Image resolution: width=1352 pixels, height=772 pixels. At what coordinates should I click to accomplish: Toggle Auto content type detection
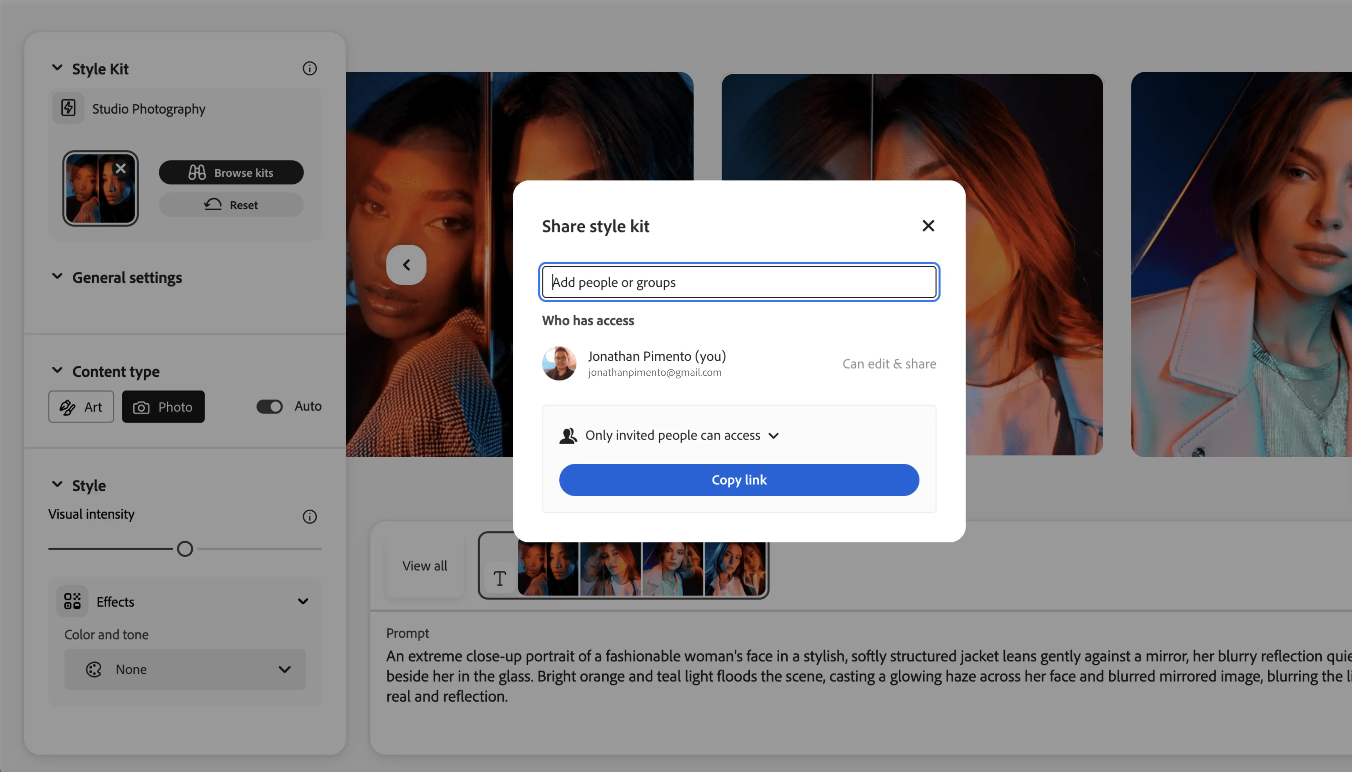coord(270,406)
